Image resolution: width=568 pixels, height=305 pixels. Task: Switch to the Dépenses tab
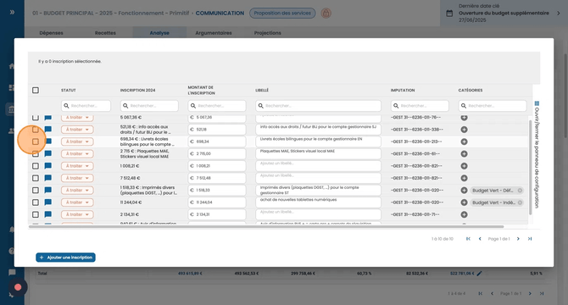click(51, 33)
